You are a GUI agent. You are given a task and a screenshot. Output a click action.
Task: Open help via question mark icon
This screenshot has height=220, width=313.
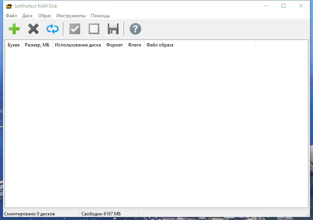135,29
